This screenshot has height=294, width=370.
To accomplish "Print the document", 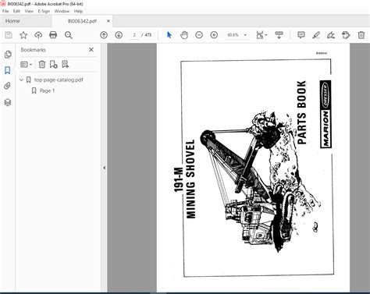I will coord(53,35).
